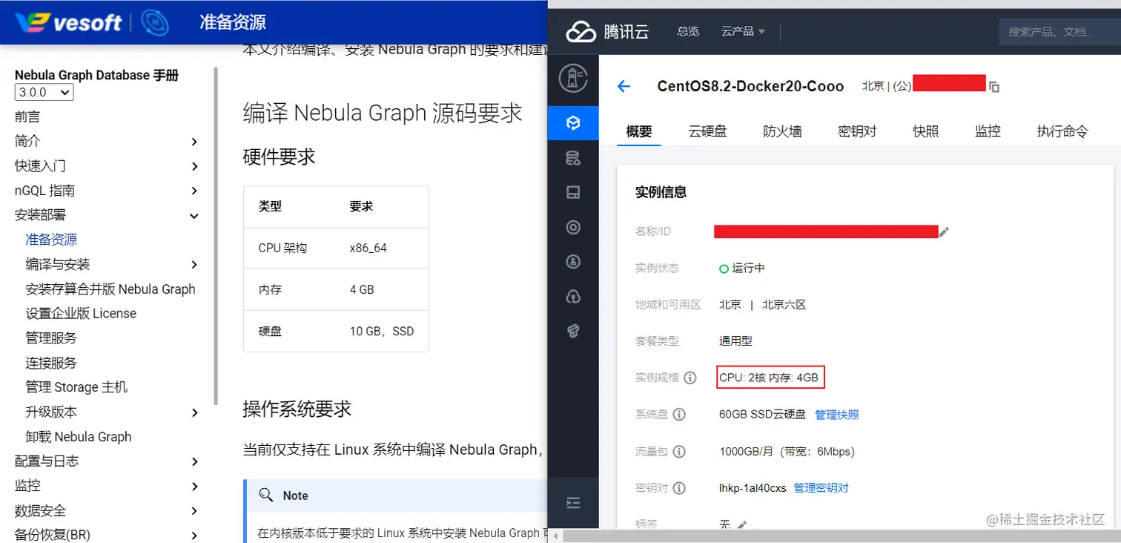Click info icon beside 系统盘

(678, 415)
